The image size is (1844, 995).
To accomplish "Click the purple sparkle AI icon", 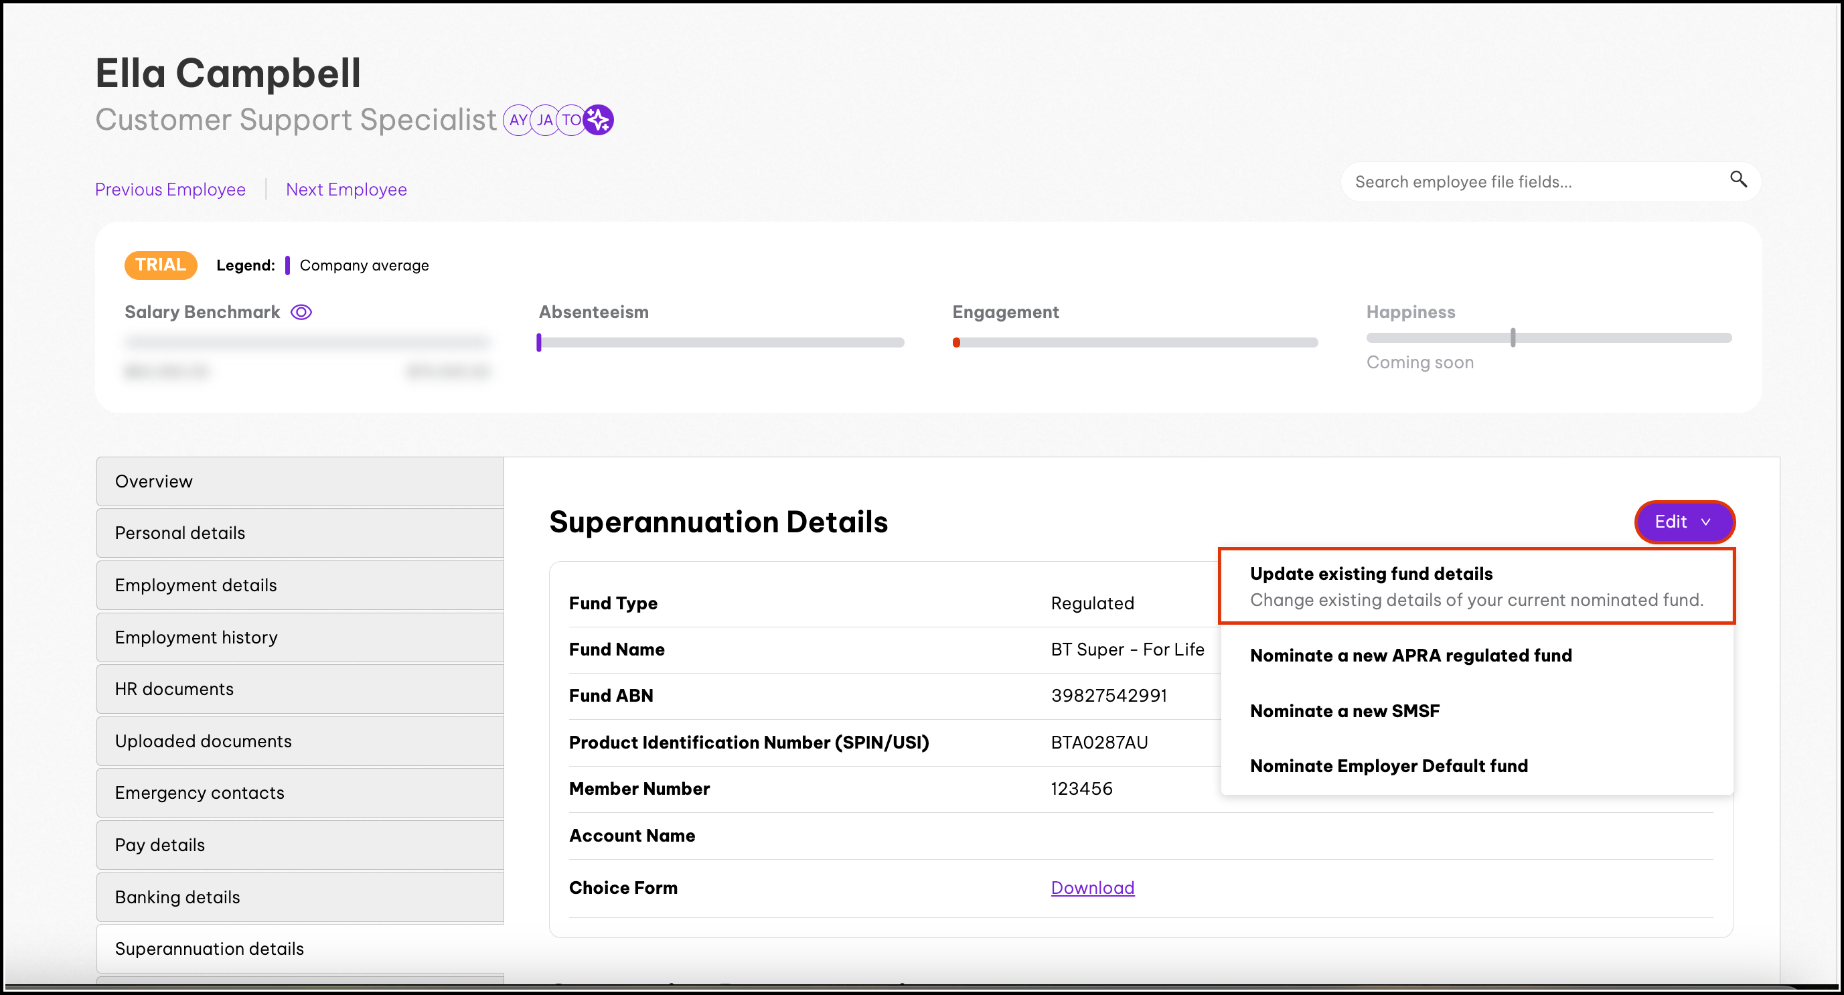I will (x=599, y=121).
